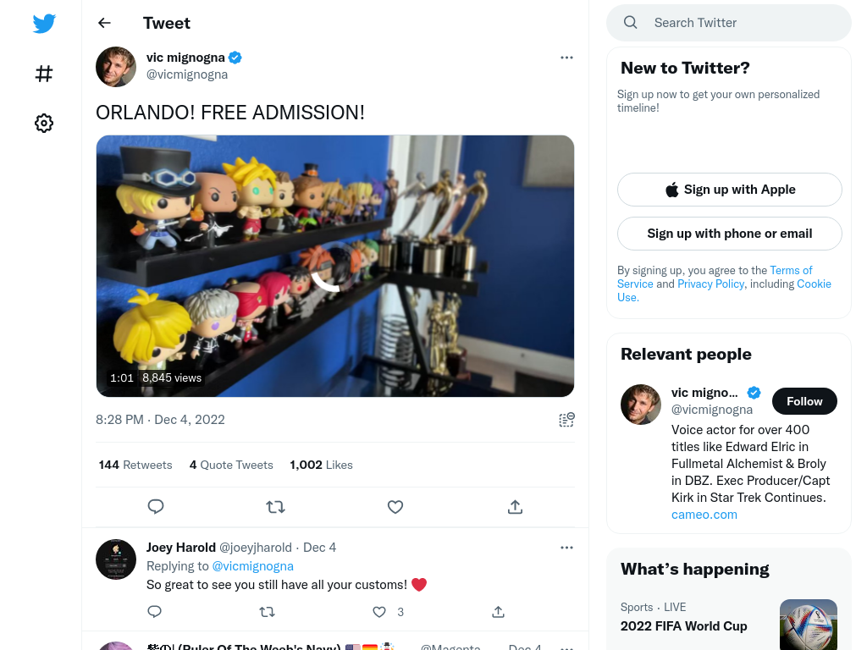Open more options on Joey Harold's reply
867x650 pixels.
566,548
